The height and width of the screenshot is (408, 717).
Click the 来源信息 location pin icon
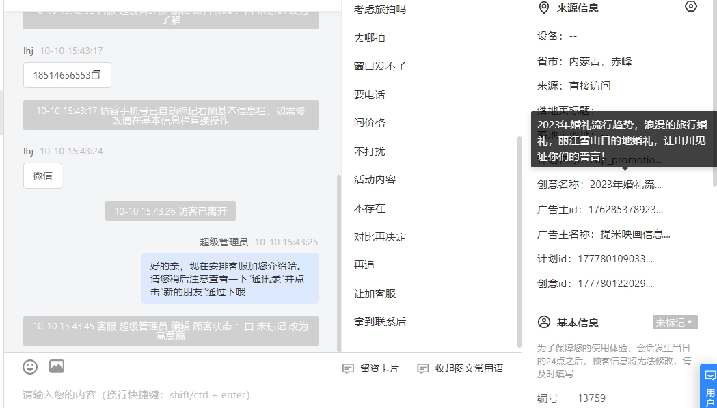(x=543, y=8)
